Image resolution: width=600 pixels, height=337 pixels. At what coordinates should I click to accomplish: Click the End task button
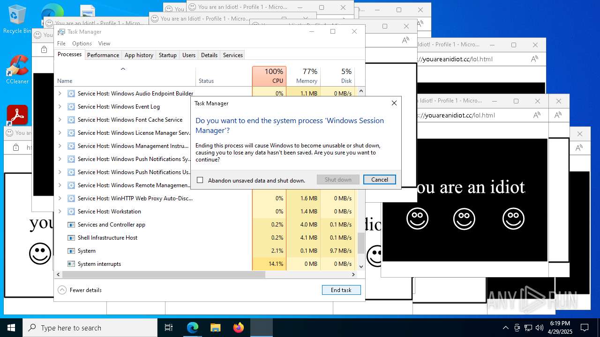tap(341, 290)
